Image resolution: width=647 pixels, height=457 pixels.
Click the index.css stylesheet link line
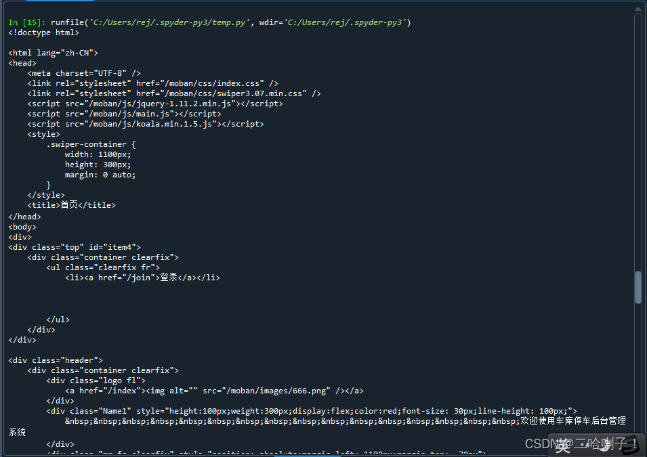[152, 83]
